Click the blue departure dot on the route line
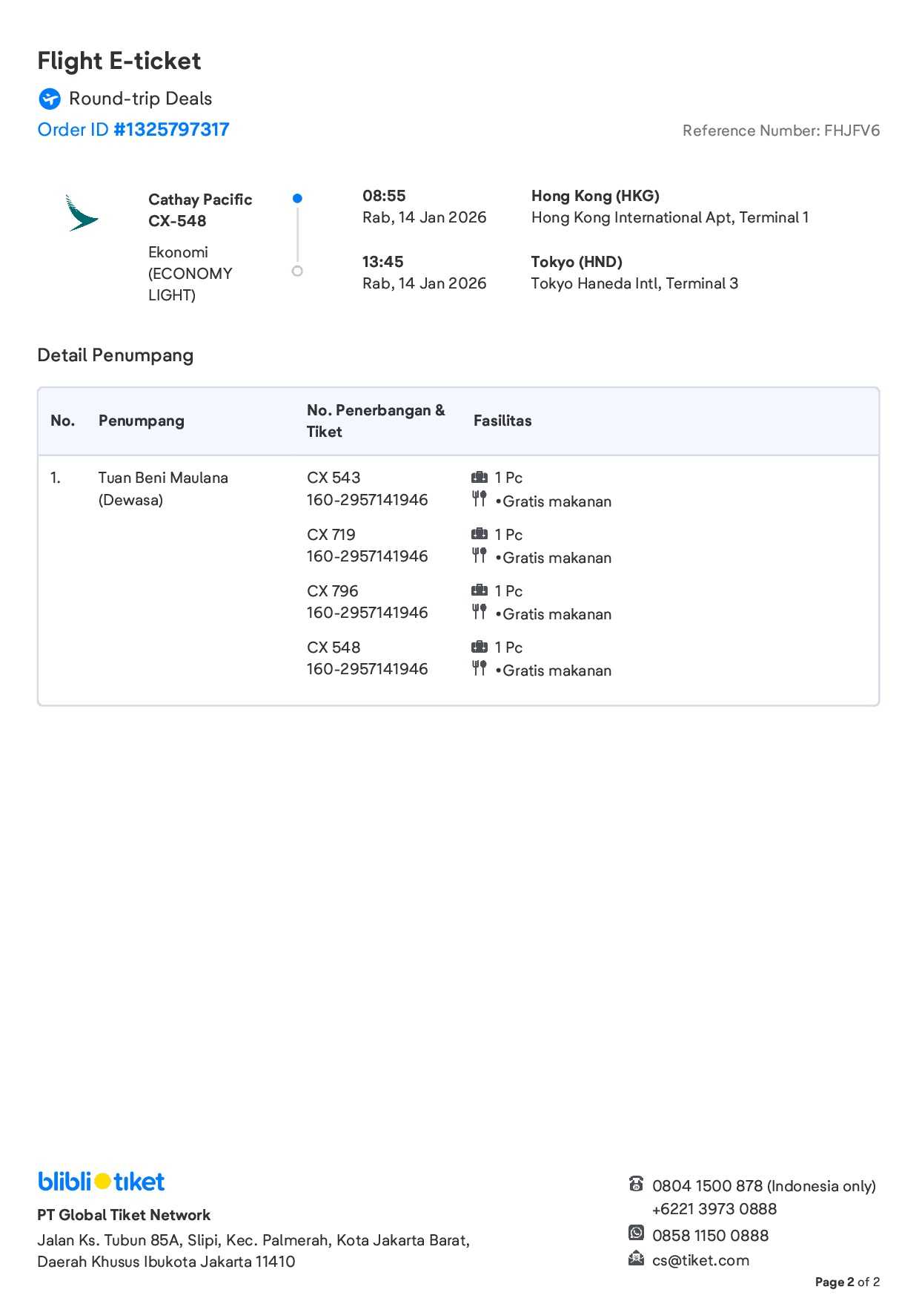This screenshot has height=1301, width=919. coord(297,198)
